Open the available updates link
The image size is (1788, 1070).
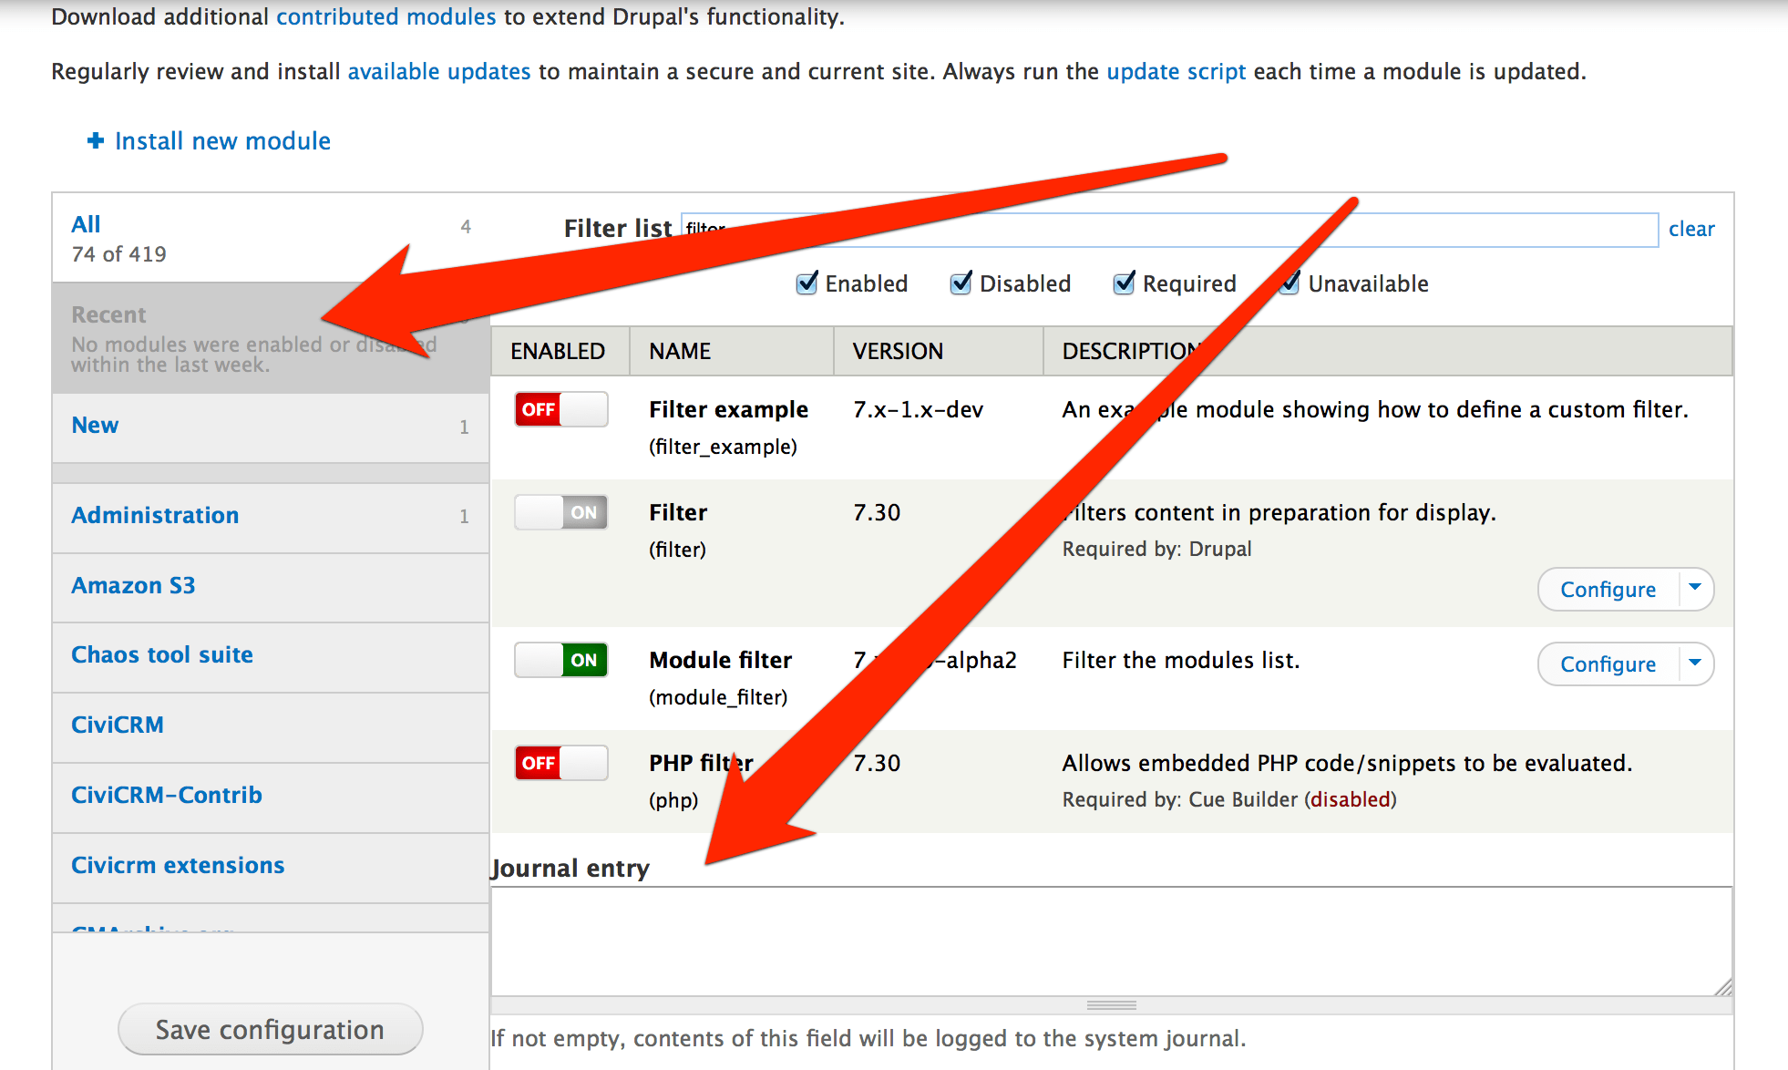438,71
